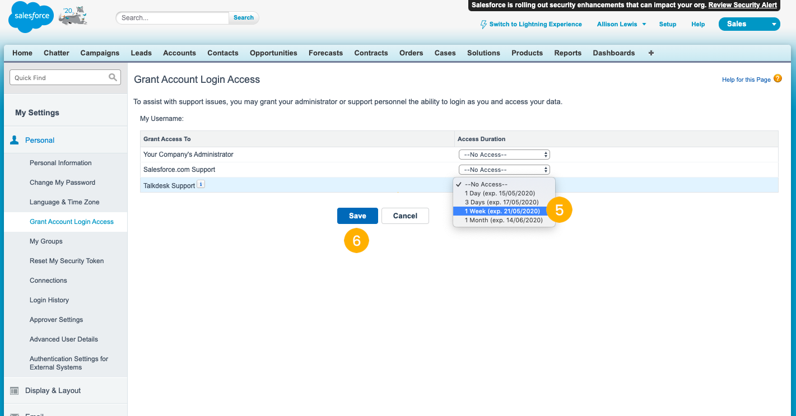Open My Groups in sidebar
Image resolution: width=796 pixels, height=416 pixels.
(x=46, y=241)
